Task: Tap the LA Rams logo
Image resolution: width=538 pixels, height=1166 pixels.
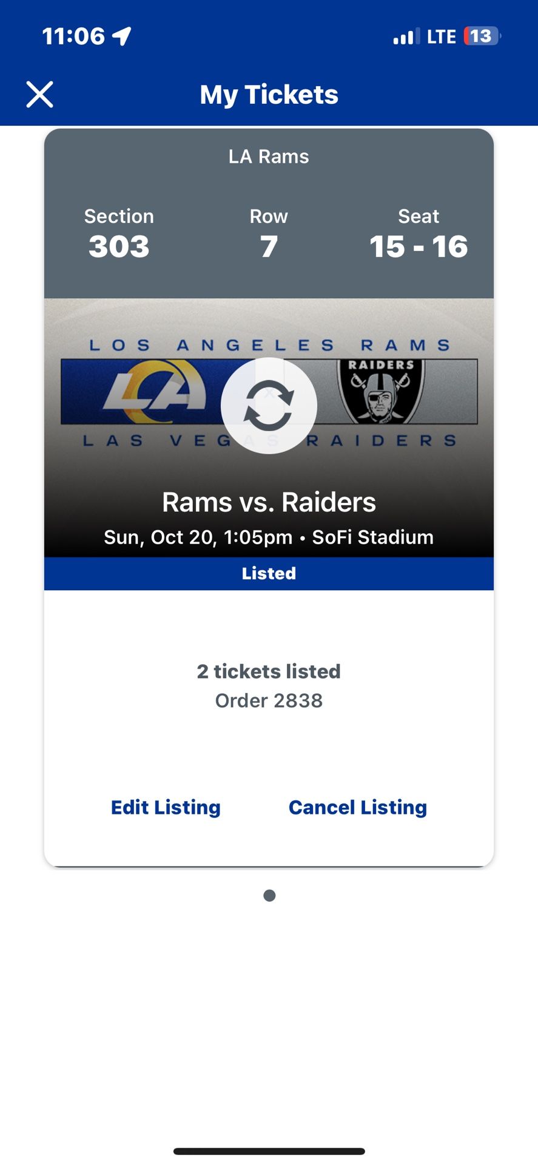Action: coord(155,392)
